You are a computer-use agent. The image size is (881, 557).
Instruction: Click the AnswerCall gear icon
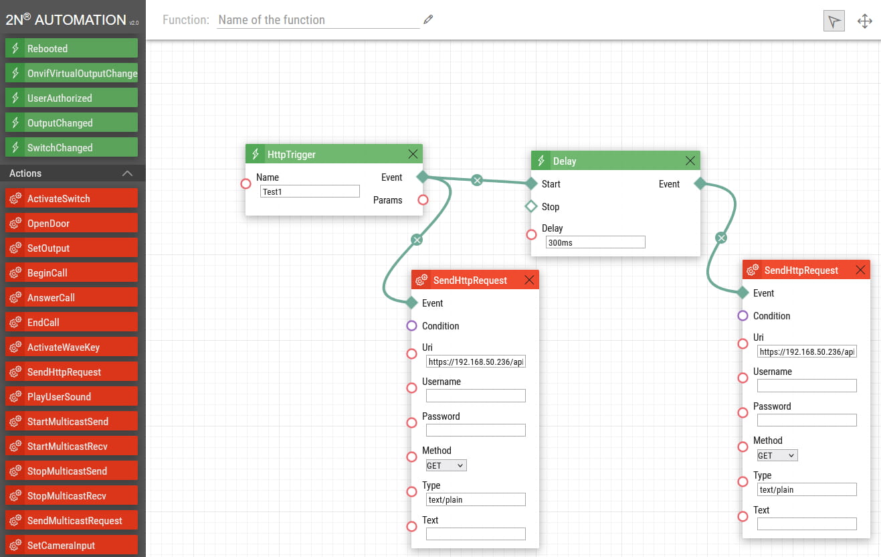15,297
